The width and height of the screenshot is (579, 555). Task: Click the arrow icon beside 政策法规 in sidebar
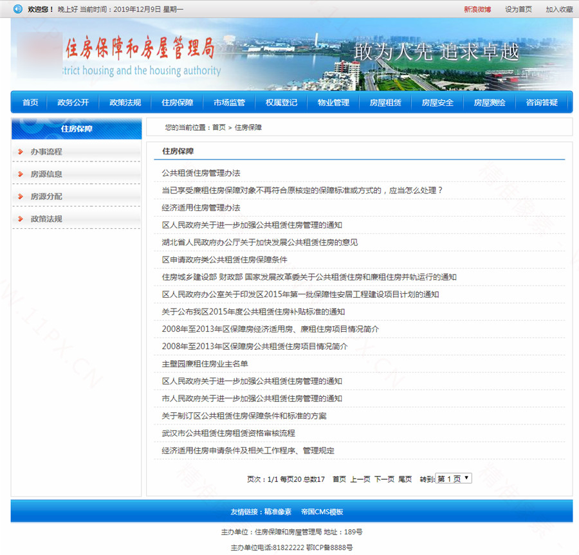[x=21, y=219]
